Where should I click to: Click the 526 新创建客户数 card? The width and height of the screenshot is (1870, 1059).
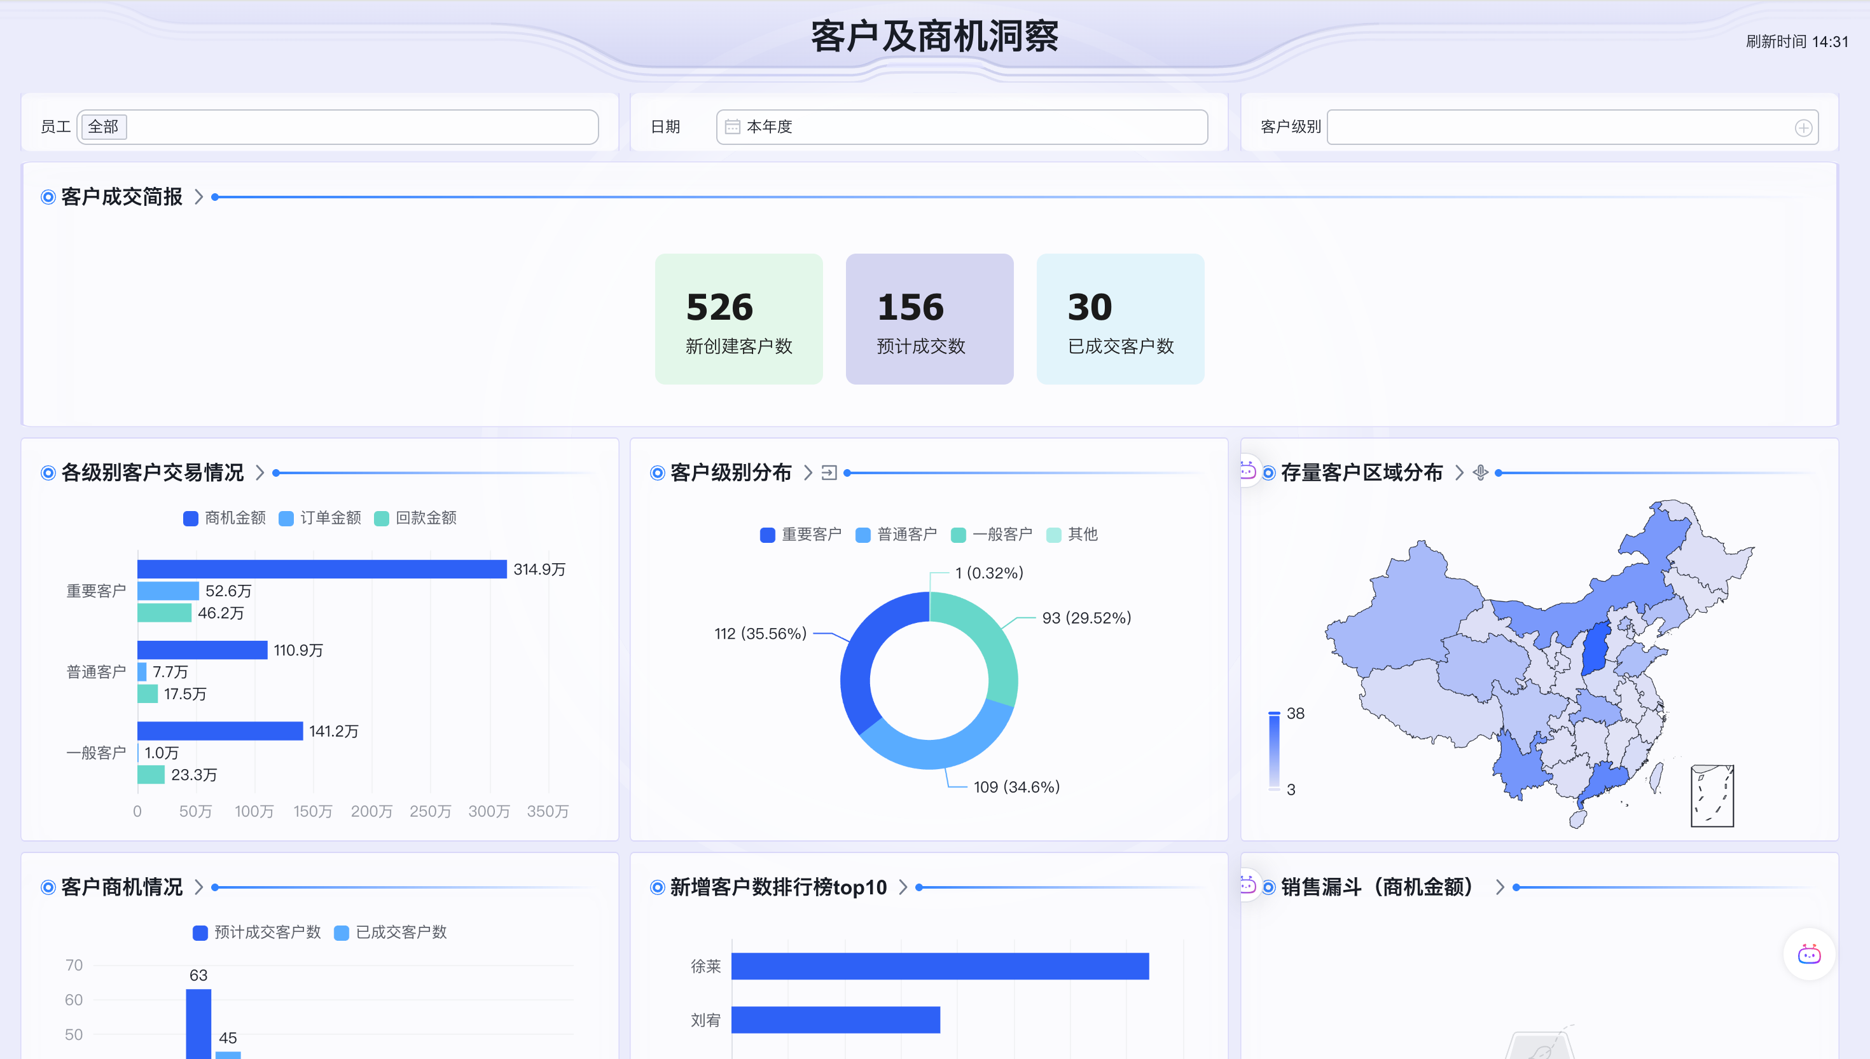point(738,318)
